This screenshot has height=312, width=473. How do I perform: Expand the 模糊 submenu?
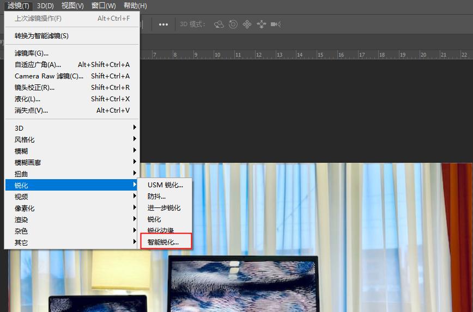tap(72, 151)
